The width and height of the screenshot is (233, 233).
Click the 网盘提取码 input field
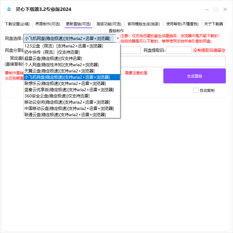point(179,50)
